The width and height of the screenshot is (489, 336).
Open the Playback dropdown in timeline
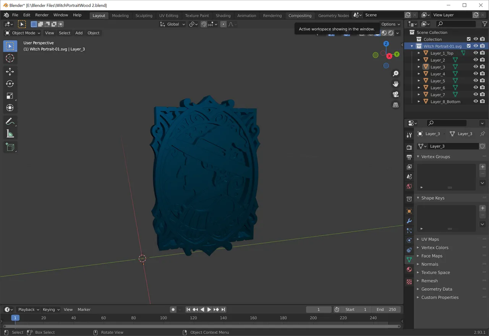28,310
